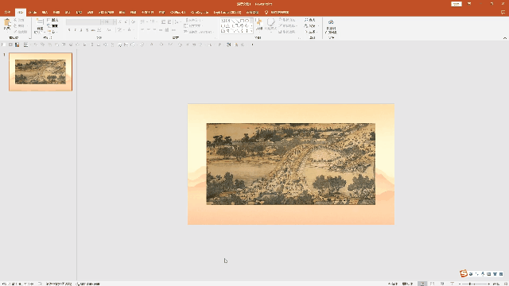Toggle Bold formatting
509x286 pixels.
69,30
